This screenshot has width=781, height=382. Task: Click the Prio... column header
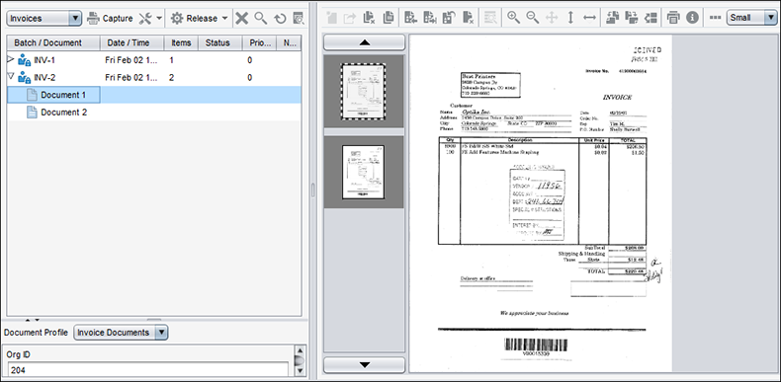(x=259, y=42)
